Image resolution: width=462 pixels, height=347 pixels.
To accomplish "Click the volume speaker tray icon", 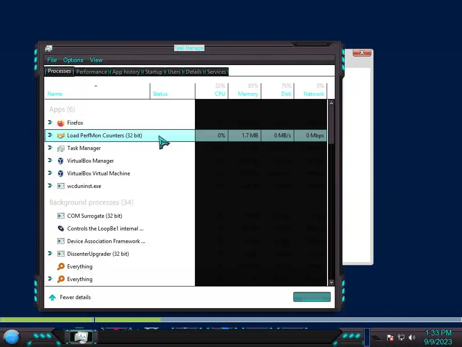I will [412, 337].
